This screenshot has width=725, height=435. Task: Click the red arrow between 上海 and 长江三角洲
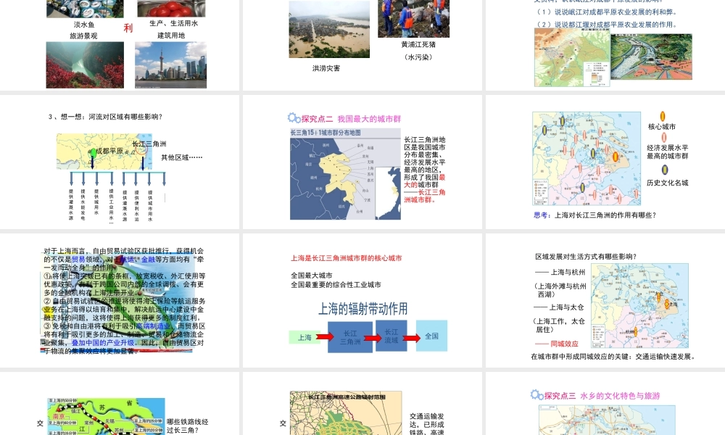[325, 336]
